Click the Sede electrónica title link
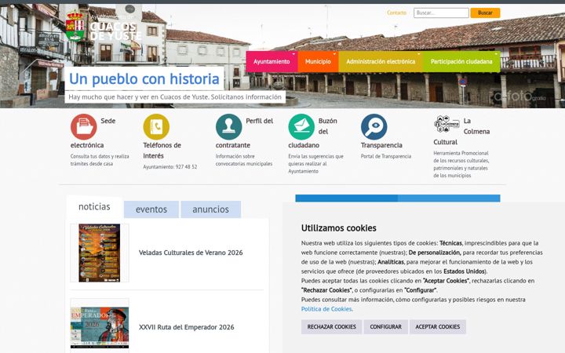Viewport: 565px width, 353px height. (x=87, y=145)
